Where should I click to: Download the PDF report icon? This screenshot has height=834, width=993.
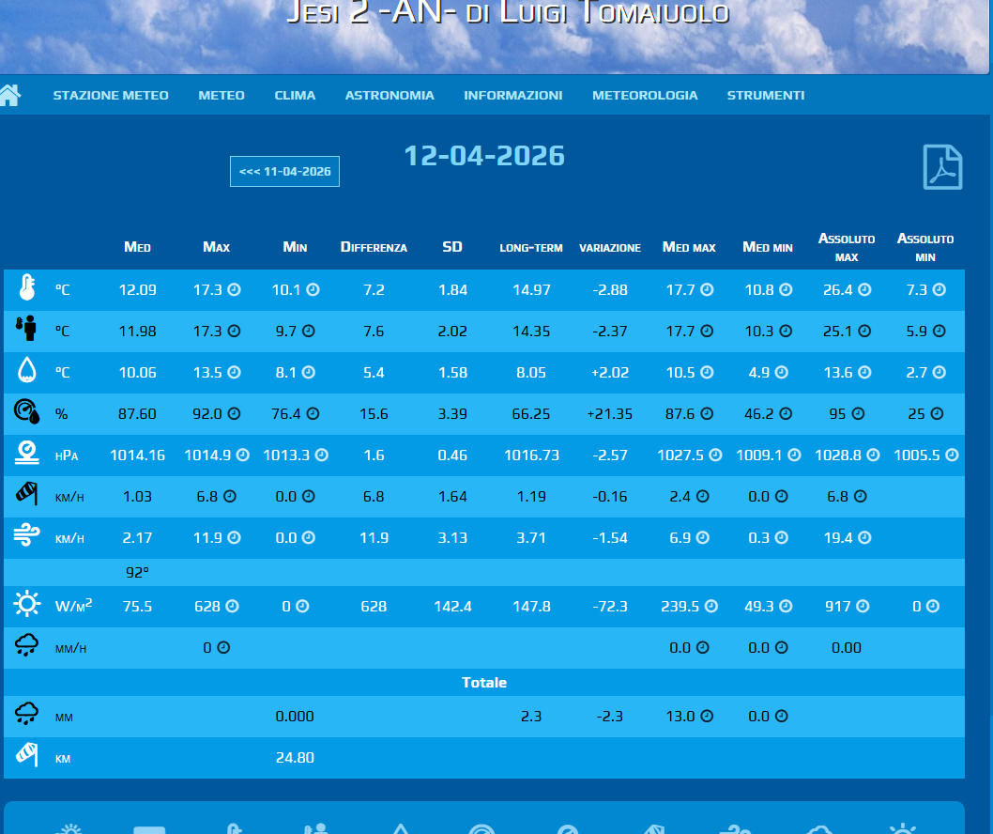tap(942, 168)
